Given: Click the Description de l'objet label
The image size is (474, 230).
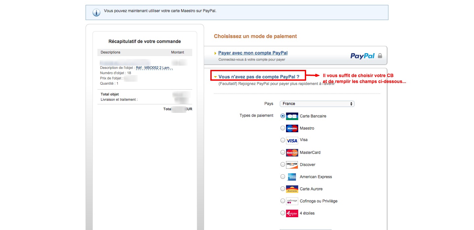Looking at the screenshot, I should (118, 68).
